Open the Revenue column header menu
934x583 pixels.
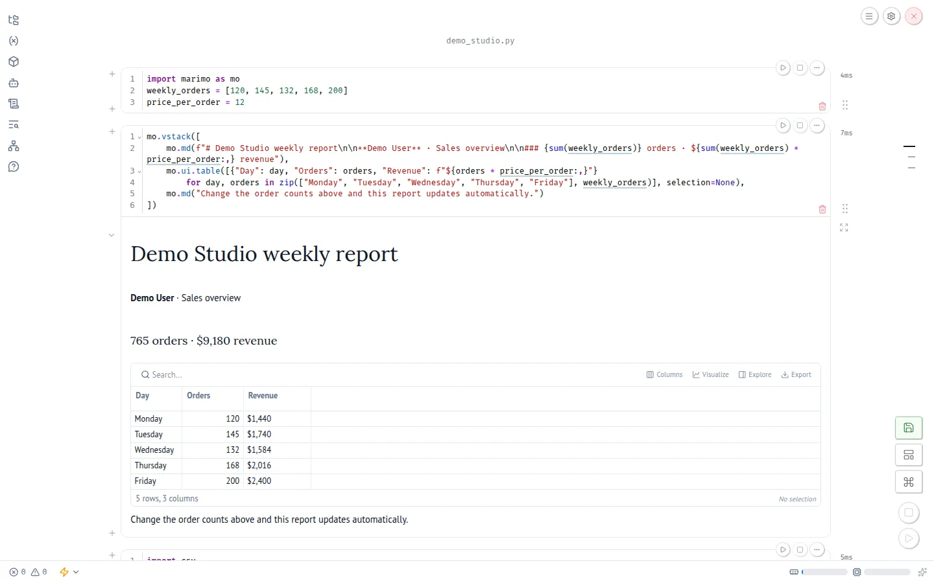(263, 395)
